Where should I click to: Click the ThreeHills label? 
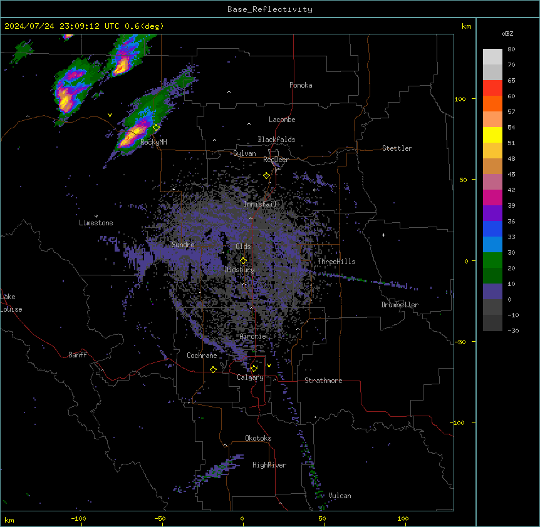click(x=336, y=262)
